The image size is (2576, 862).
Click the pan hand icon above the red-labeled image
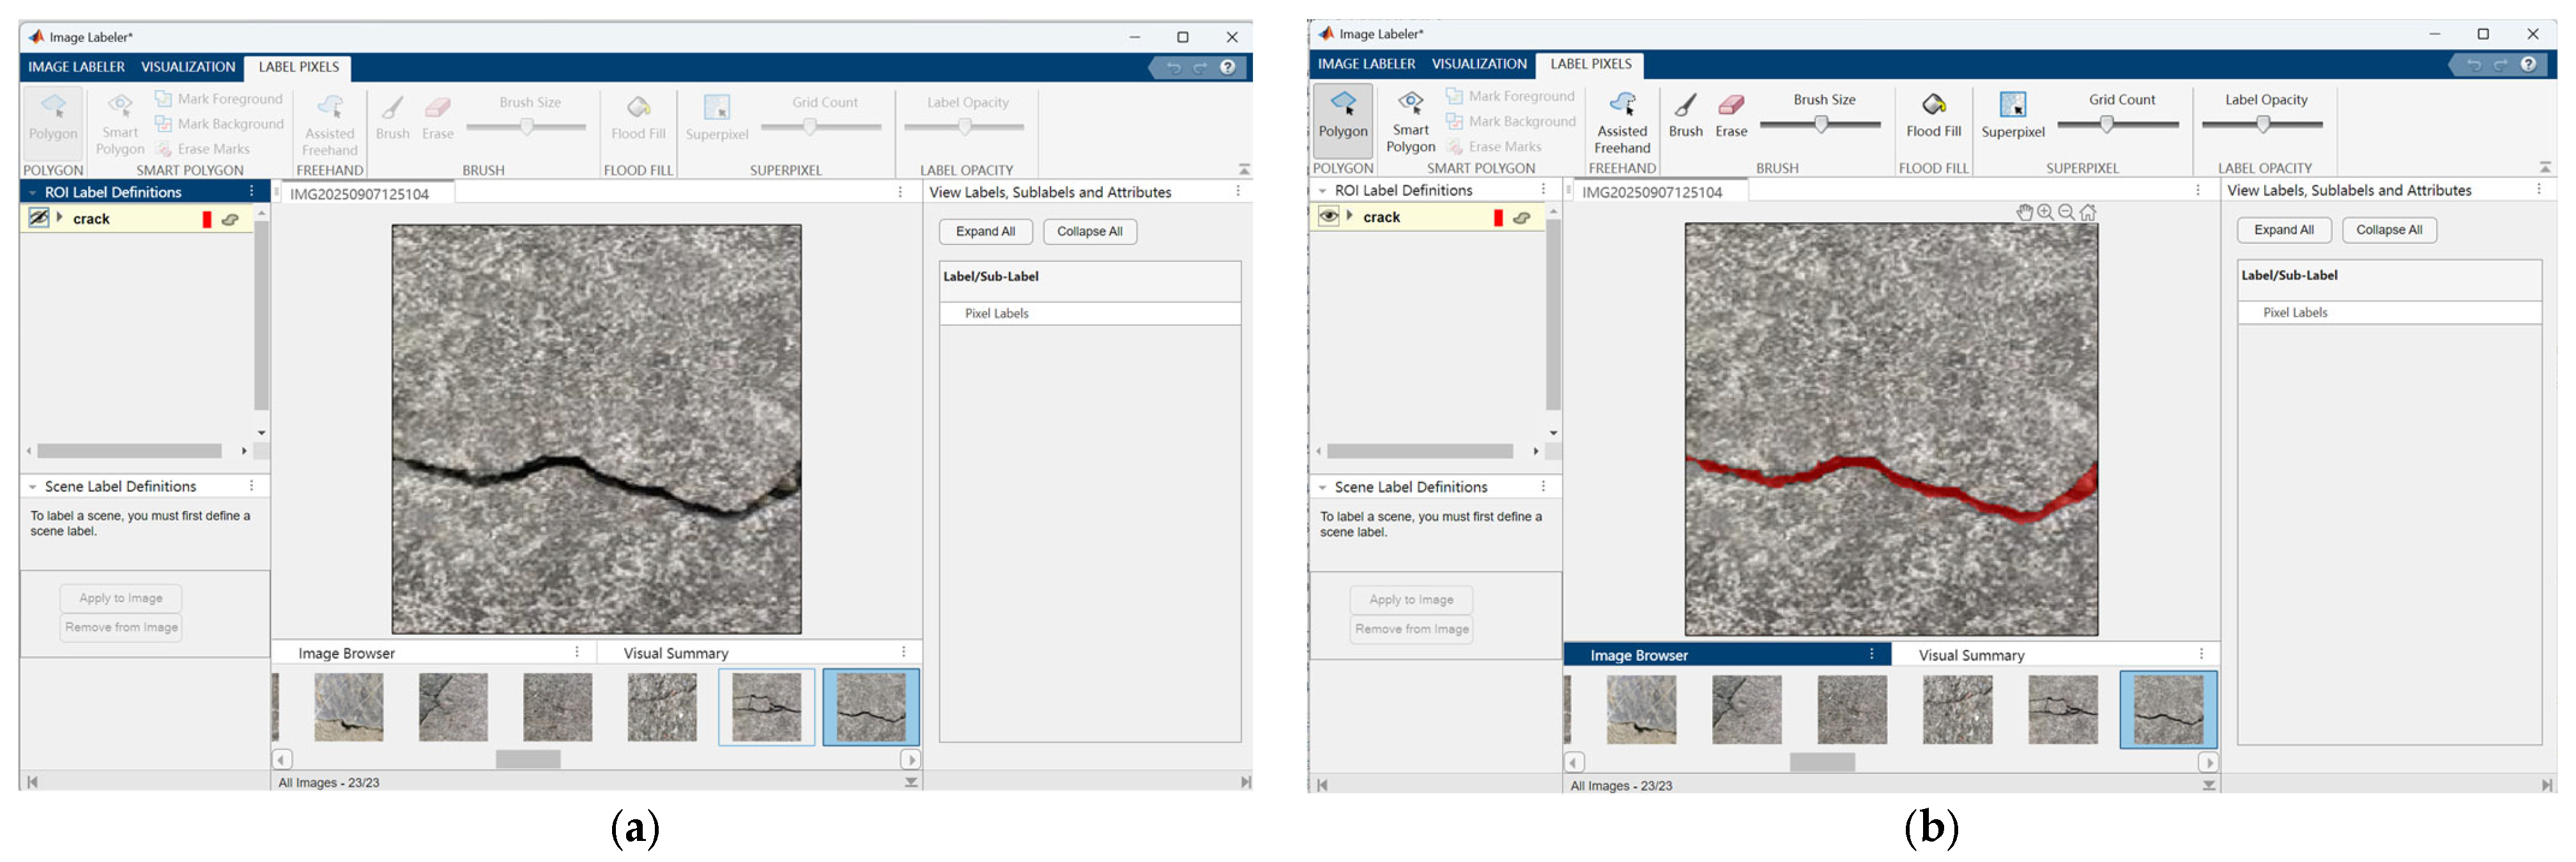tap(2024, 212)
